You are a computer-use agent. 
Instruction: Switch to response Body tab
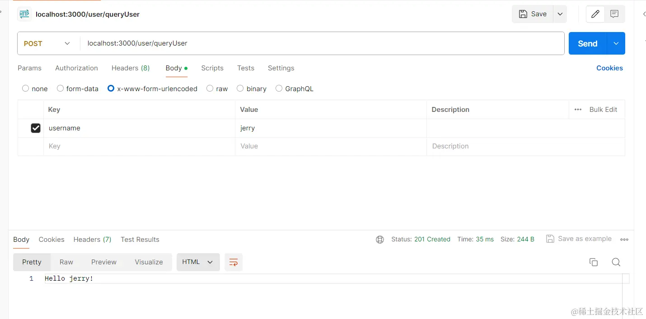(21, 240)
